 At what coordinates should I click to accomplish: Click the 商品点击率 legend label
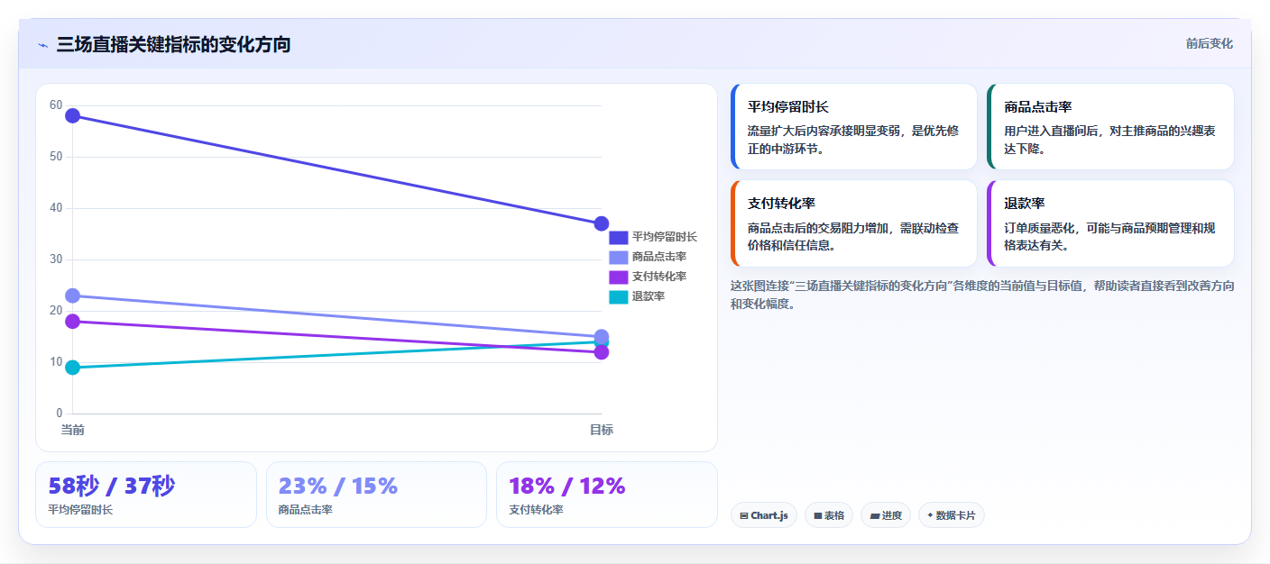659,257
